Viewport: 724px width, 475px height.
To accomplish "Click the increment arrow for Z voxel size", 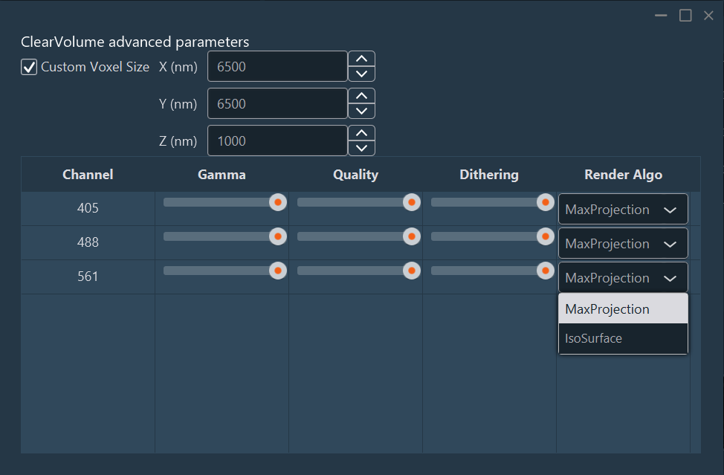I will point(361,133).
